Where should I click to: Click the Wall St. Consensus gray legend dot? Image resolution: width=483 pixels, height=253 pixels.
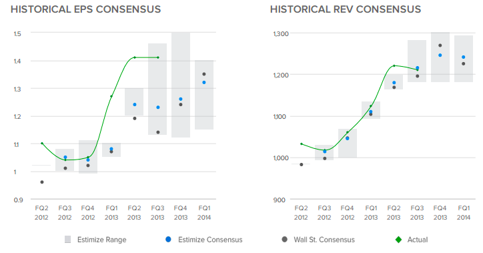[285, 239]
